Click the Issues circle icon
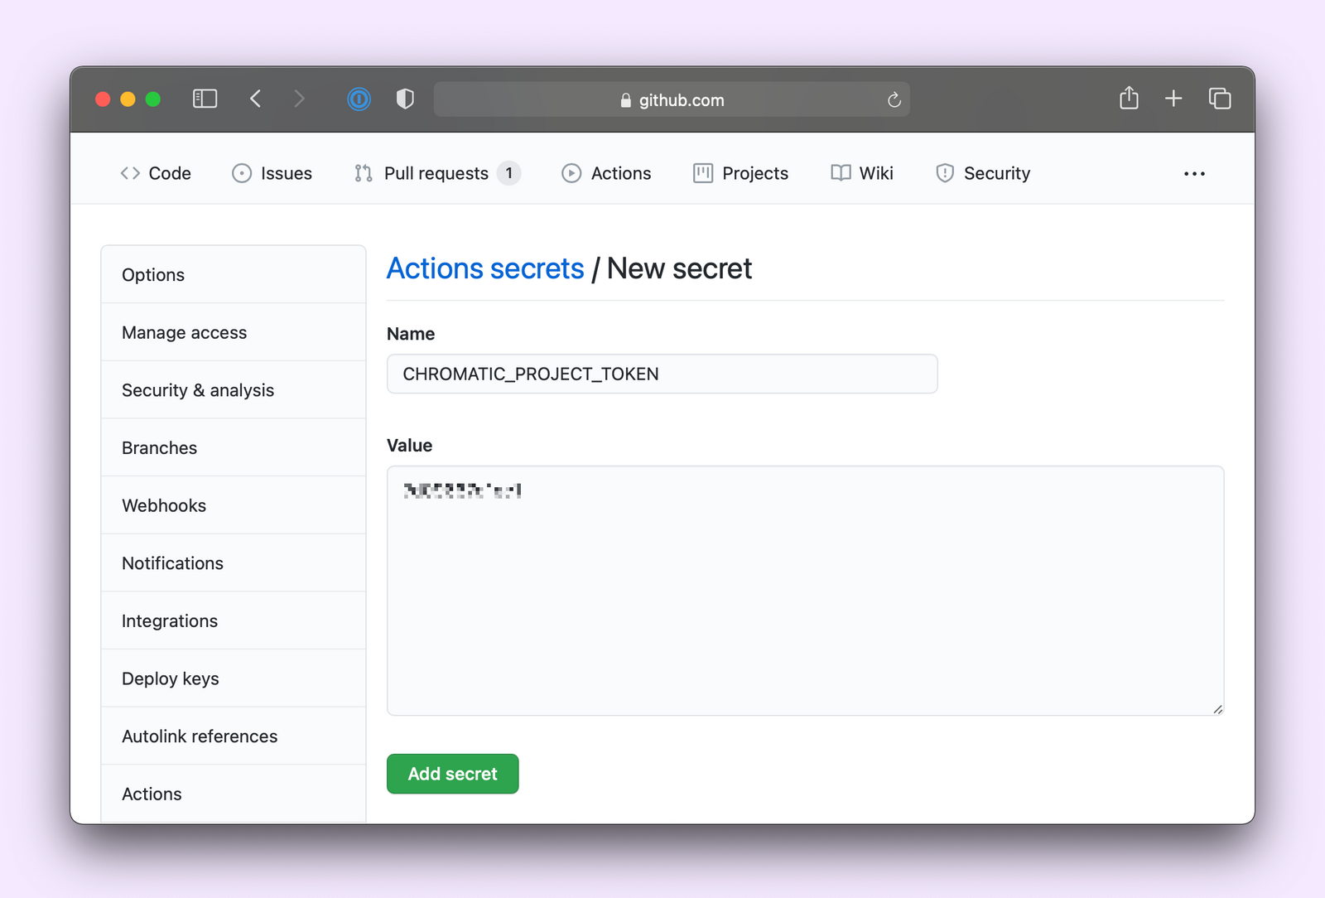The height and width of the screenshot is (898, 1325). point(241,173)
